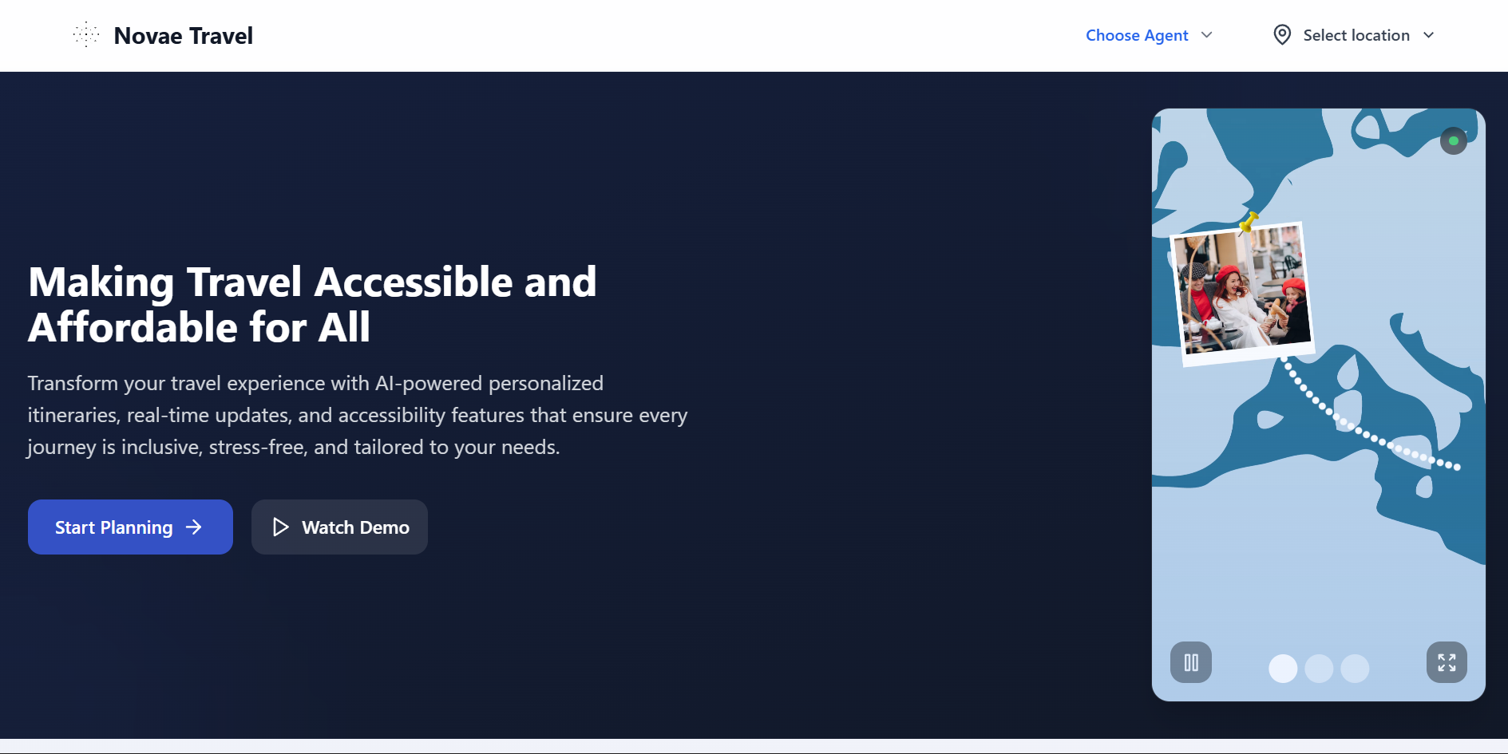The width and height of the screenshot is (1508, 754).
Task: Jump to the third carousel slide dot
Action: click(x=1355, y=669)
